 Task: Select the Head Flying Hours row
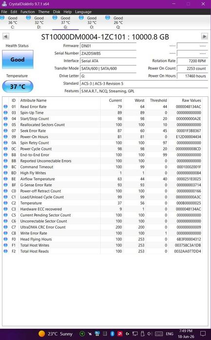coord(102,239)
